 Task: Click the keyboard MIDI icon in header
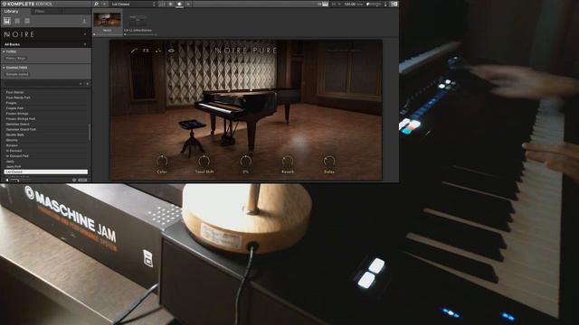[325, 4]
